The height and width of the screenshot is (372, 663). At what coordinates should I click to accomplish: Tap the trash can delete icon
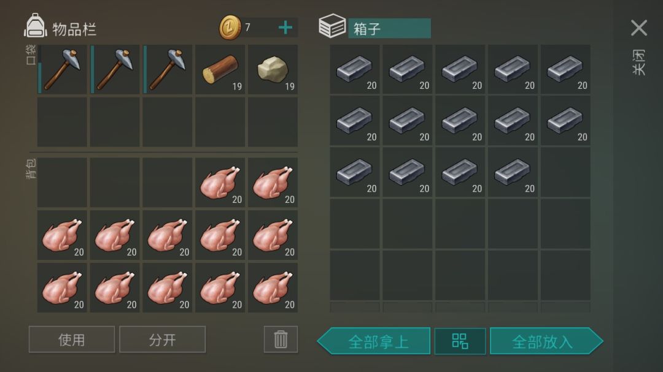pos(281,339)
